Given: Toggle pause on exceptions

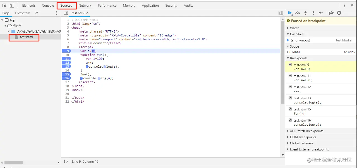Looking at the screenshot, I should pos(339,13).
